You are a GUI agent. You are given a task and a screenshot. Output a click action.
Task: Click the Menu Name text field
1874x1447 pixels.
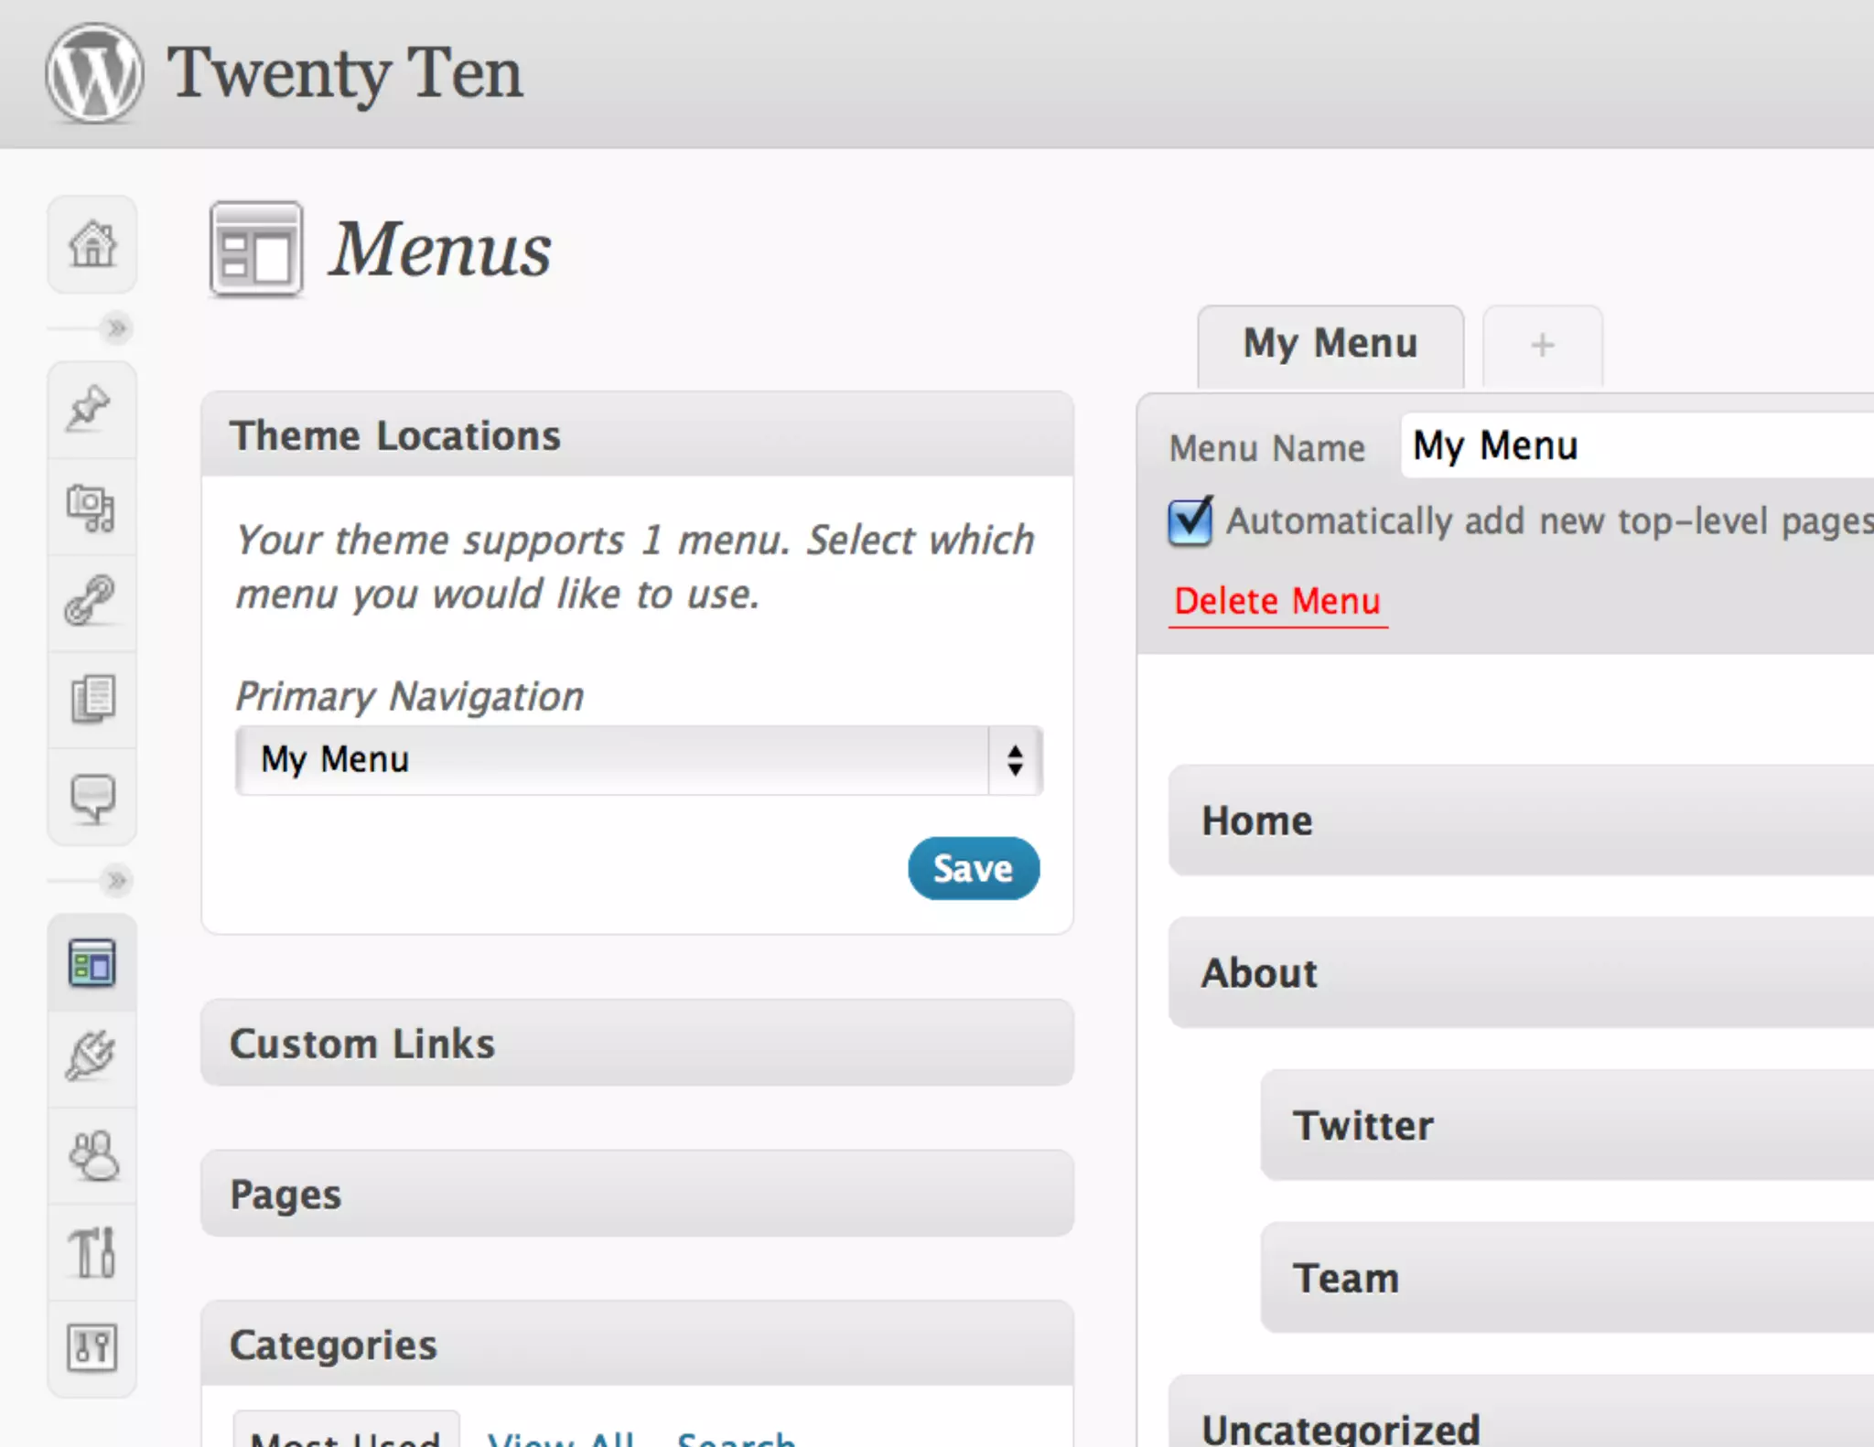coord(1638,446)
